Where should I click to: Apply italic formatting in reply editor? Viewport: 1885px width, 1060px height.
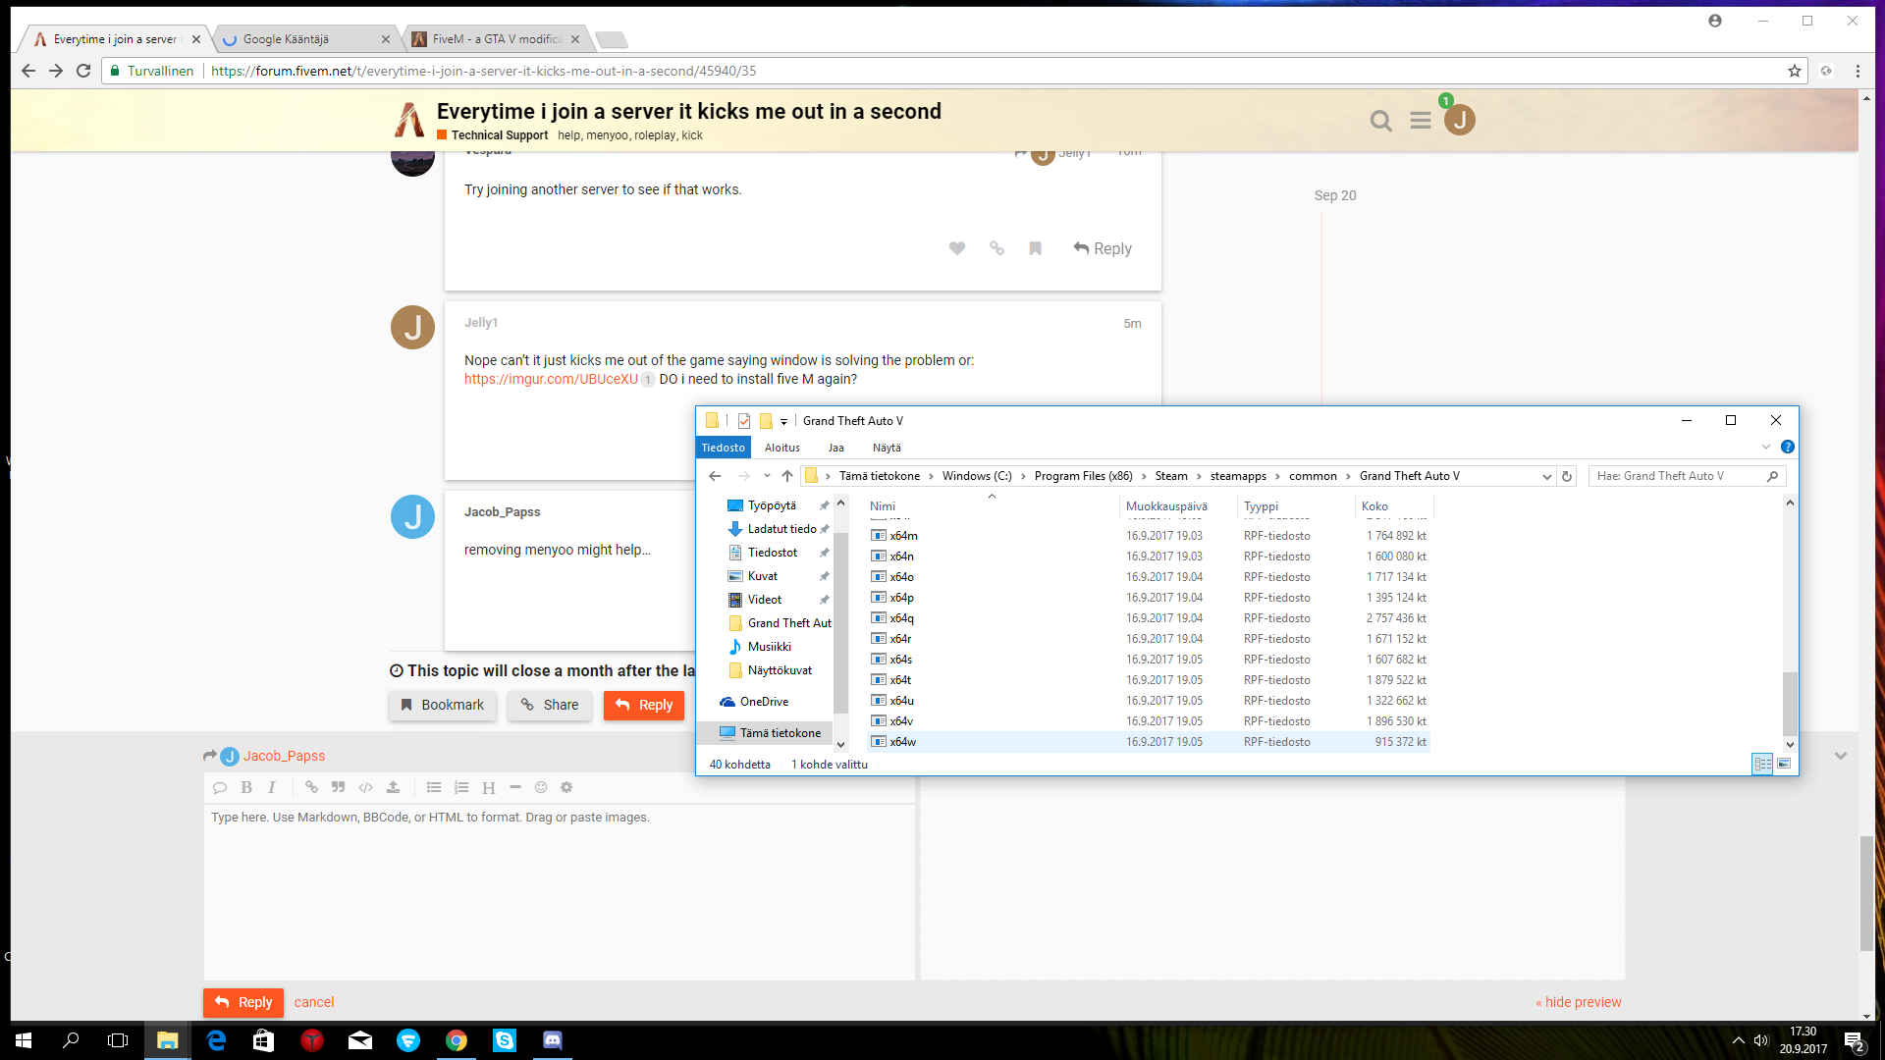click(x=272, y=787)
